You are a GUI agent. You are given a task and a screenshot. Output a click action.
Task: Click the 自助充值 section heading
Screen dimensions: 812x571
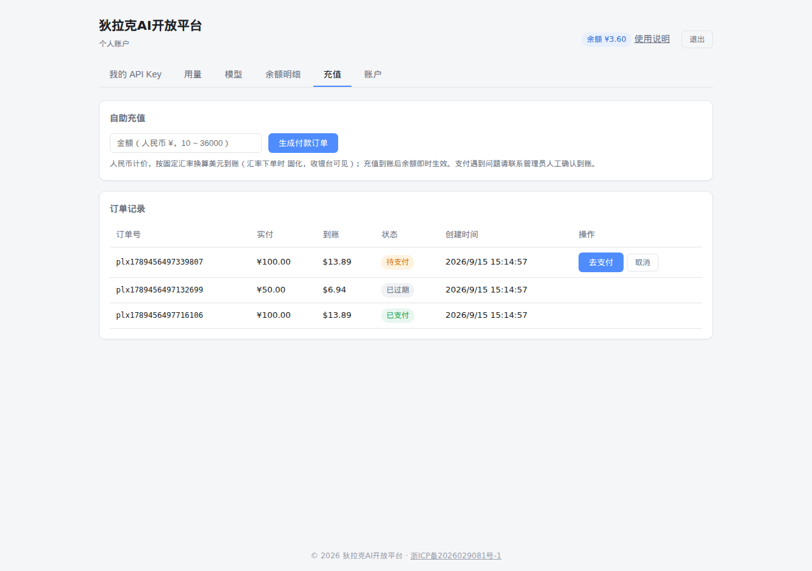click(128, 118)
